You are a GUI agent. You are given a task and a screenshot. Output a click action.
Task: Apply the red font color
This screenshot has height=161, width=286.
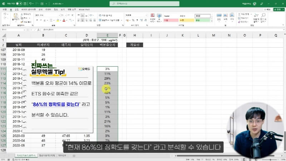click(x=64, y=20)
